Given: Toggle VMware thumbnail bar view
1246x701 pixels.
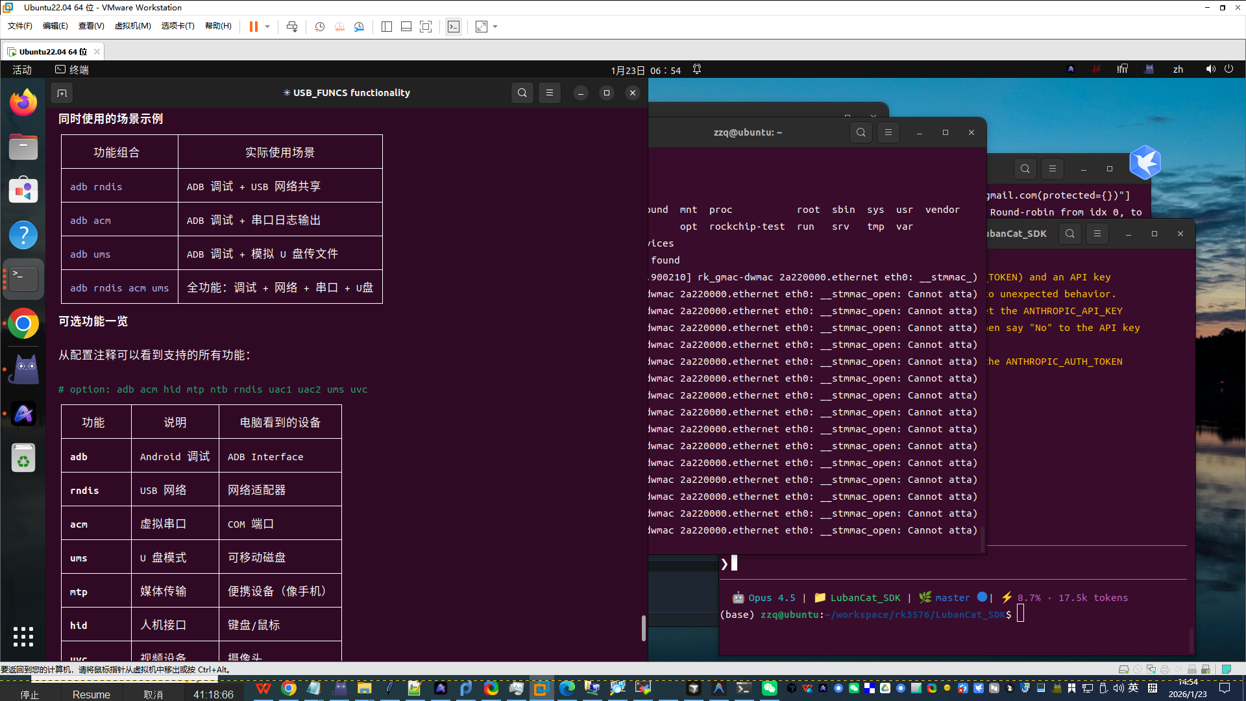Looking at the screenshot, I should click(x=406, y=27).
